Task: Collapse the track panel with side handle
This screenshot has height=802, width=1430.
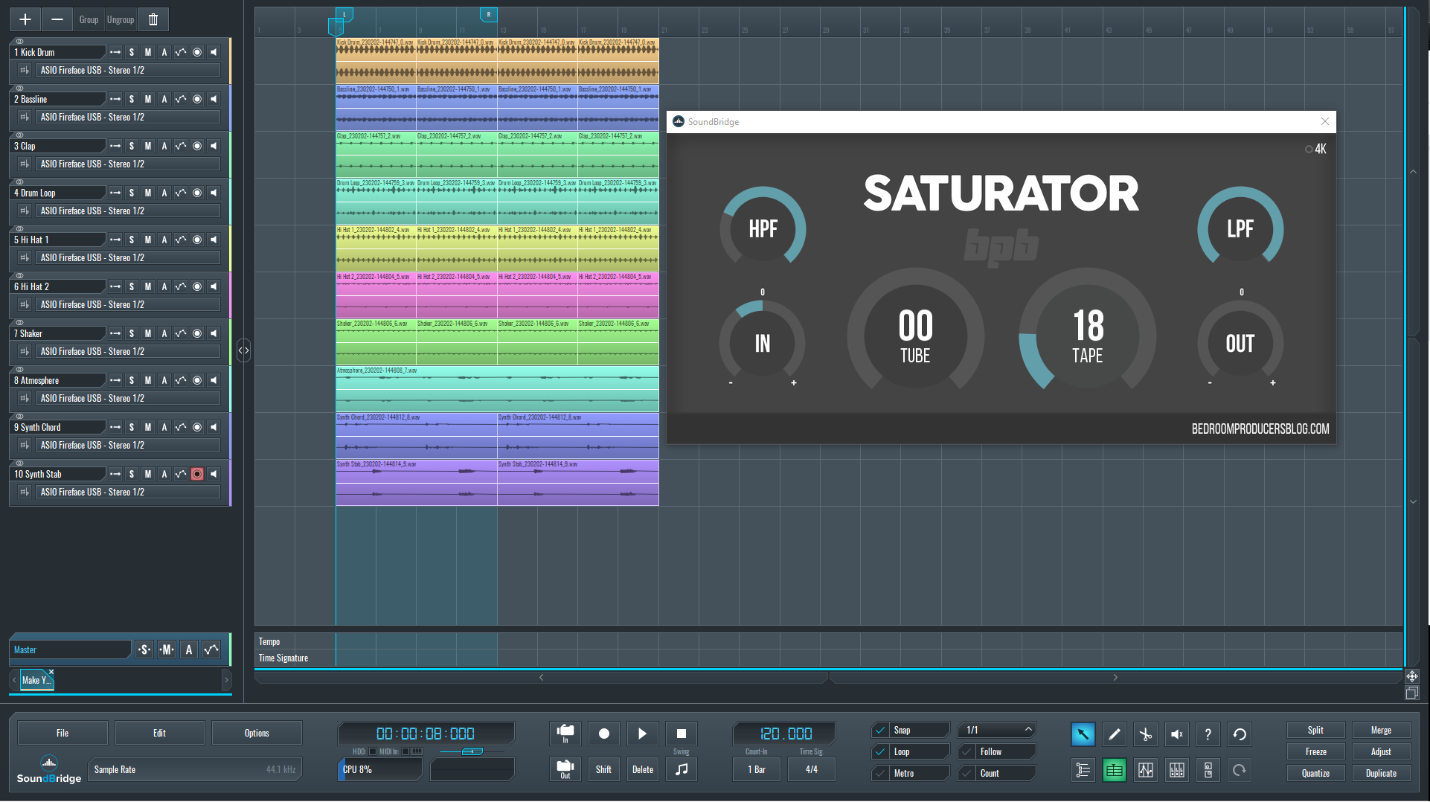Action: 243,350
